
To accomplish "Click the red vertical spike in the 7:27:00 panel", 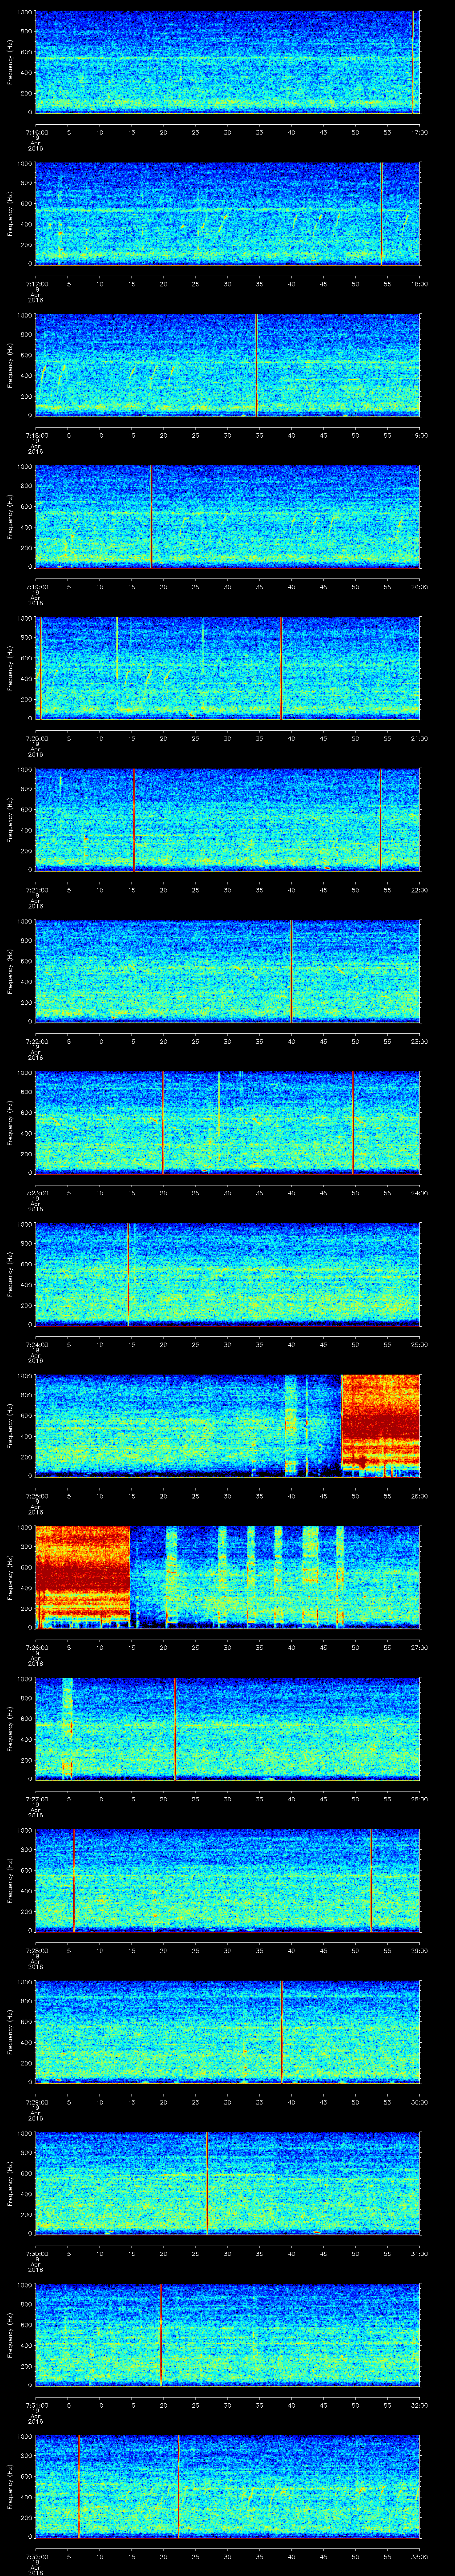I will (x=175, y=1729).
